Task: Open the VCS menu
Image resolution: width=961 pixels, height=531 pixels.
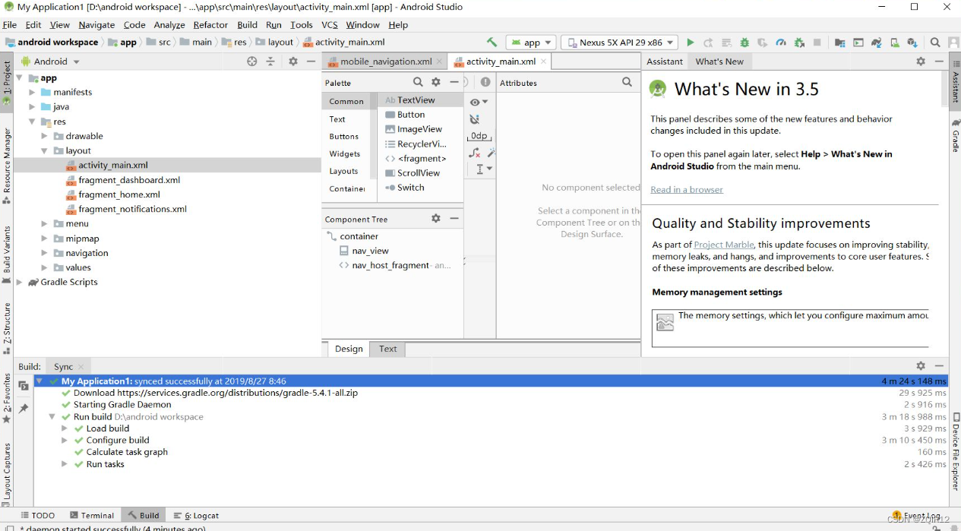Action: [329, 25]
